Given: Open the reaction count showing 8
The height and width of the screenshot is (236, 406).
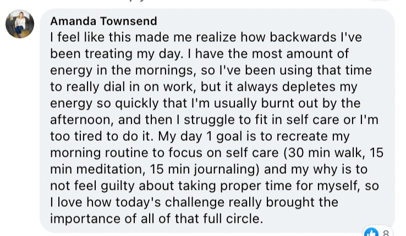Looking at the screenshot, I should click(x=386, y=233).
